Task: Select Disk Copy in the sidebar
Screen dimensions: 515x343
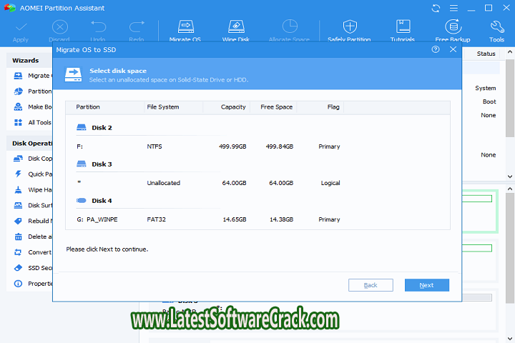Action: point(32,159)
